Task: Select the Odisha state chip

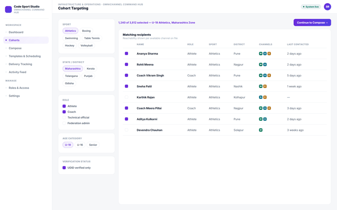Action: pos(69,84)
